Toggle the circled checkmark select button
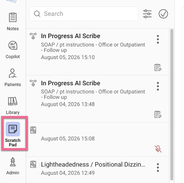 163,14
